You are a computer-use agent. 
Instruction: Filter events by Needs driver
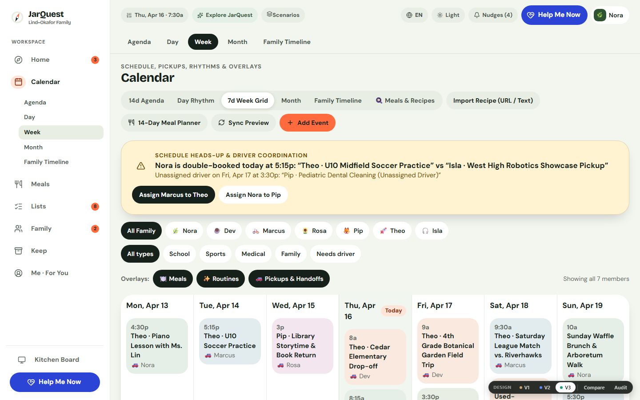click(336, 254)
